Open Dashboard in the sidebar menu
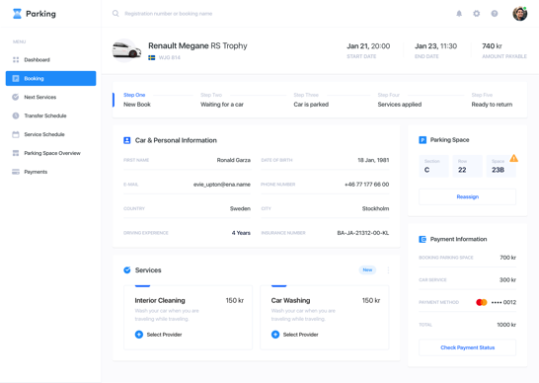This screenshot has height=383, width=539. pyautogui.click(x=51, y=60)
